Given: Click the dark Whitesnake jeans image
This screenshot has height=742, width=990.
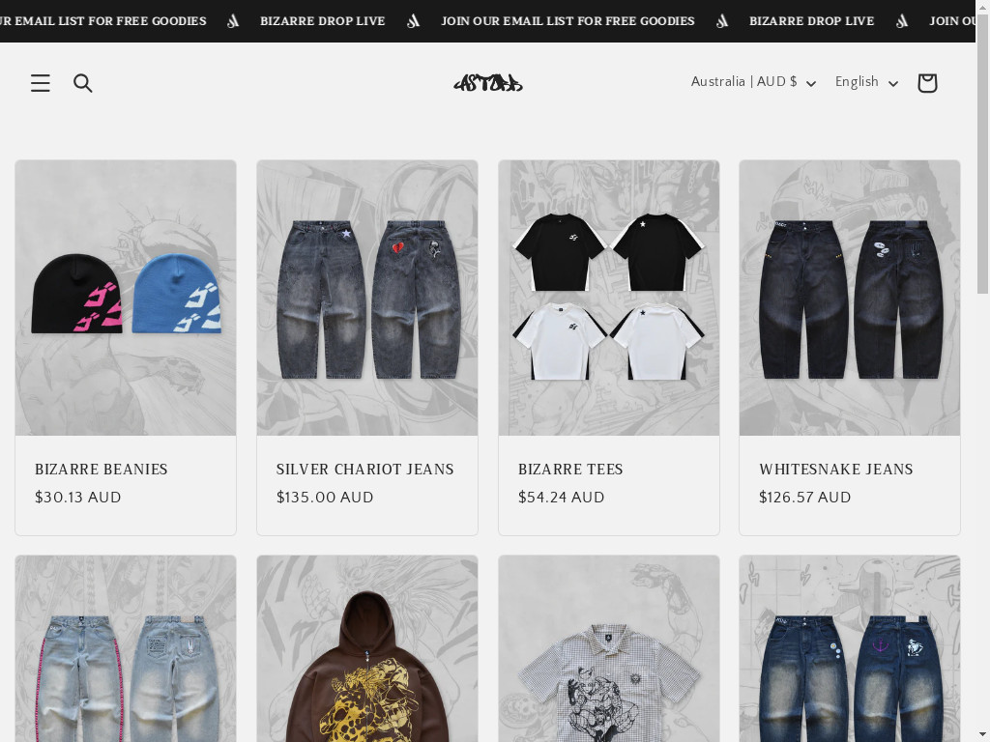Looking at the screenshot, I should click(x=850, y=298).
